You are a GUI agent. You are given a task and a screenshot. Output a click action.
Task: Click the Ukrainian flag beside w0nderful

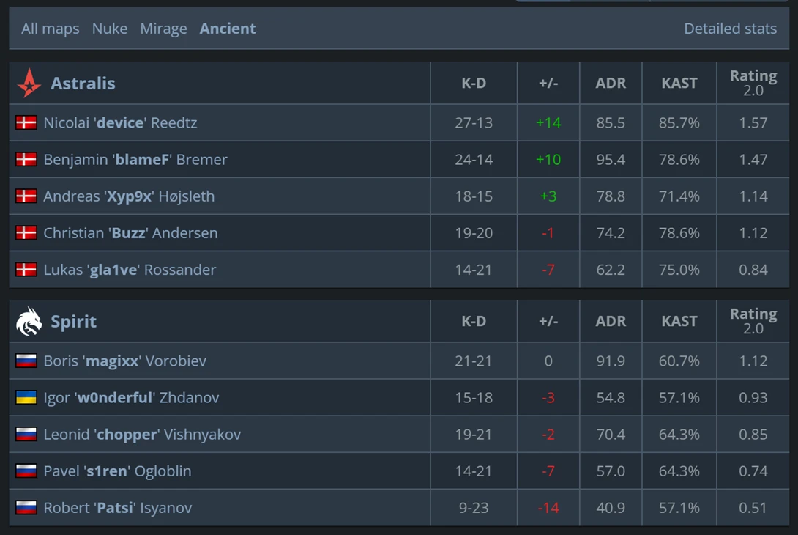(x=26, y=397)
